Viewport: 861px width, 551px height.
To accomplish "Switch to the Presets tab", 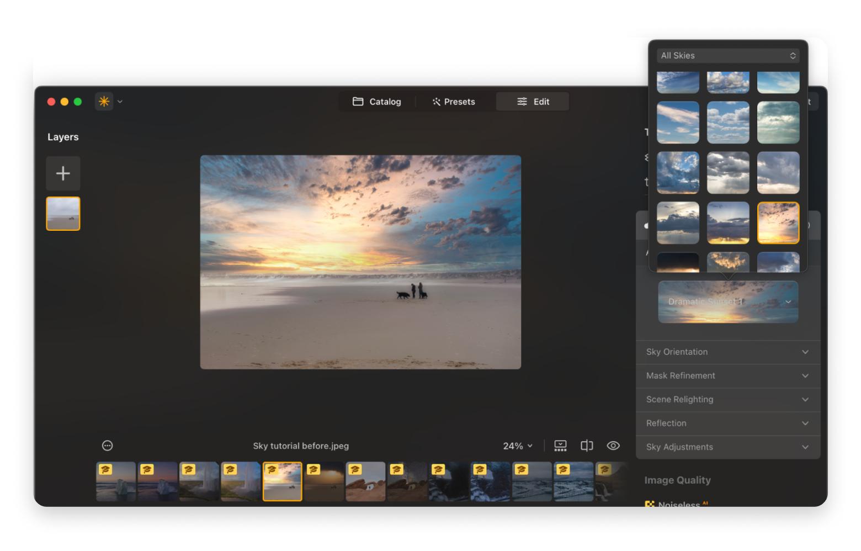I will pyautogui.click(x=454, y=102).
